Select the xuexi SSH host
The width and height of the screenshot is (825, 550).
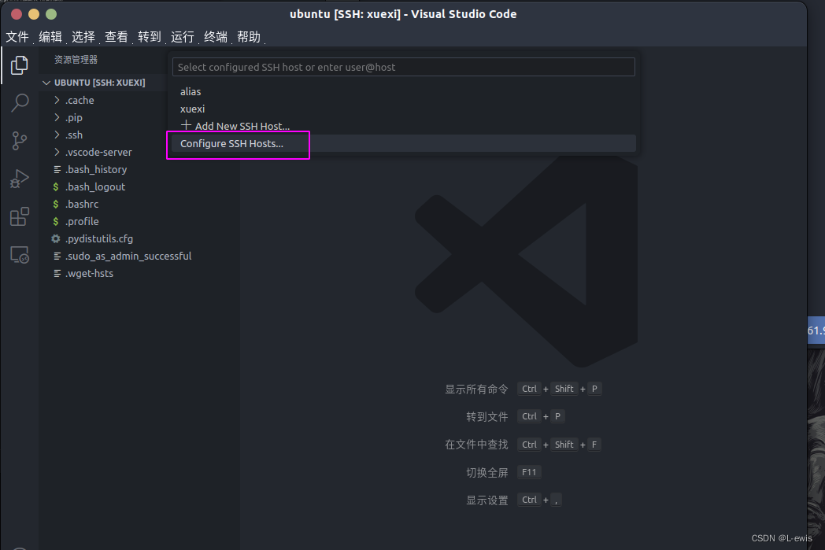point(404,109)
